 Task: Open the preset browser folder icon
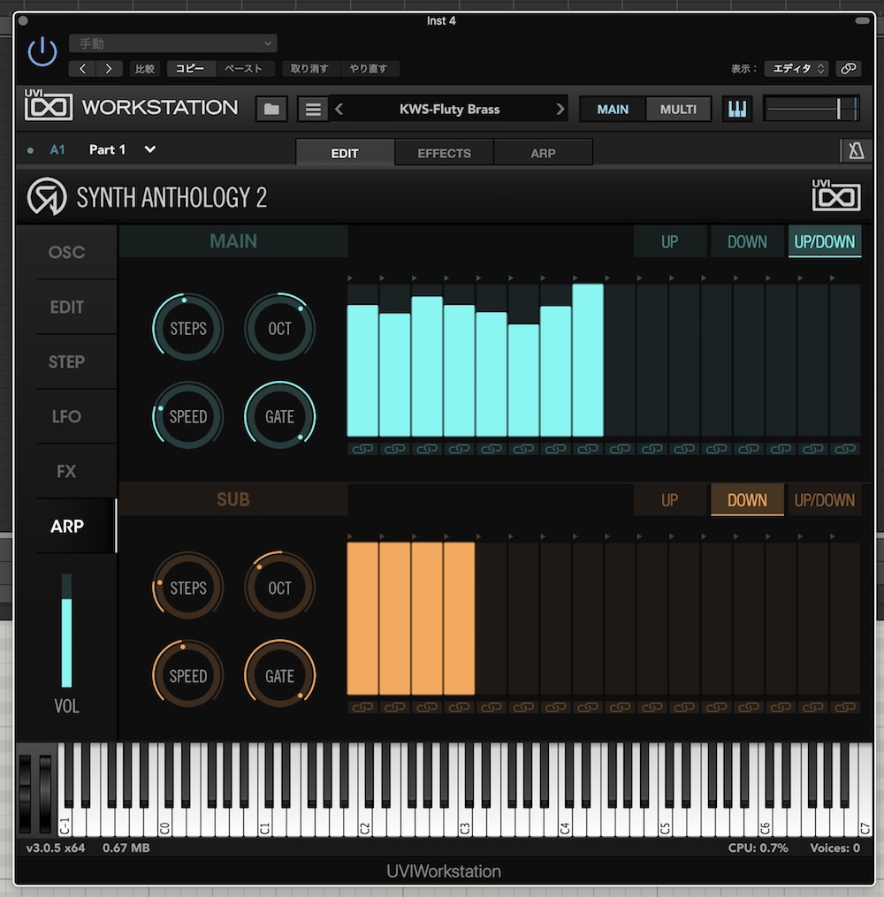271,109
